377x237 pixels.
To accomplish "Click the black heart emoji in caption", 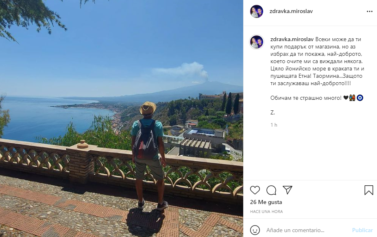I will pos(346,98).
